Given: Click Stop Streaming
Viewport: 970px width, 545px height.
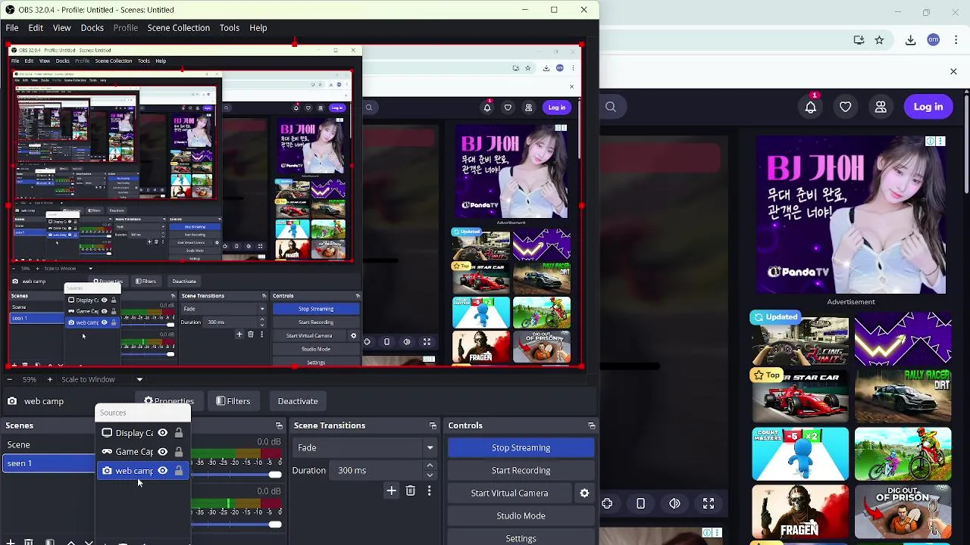Looking at the screenshot, I should 521,447.
